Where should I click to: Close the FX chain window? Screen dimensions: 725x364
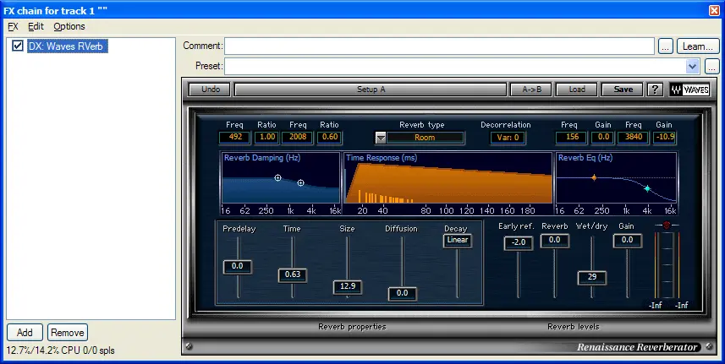coord(714,10)
